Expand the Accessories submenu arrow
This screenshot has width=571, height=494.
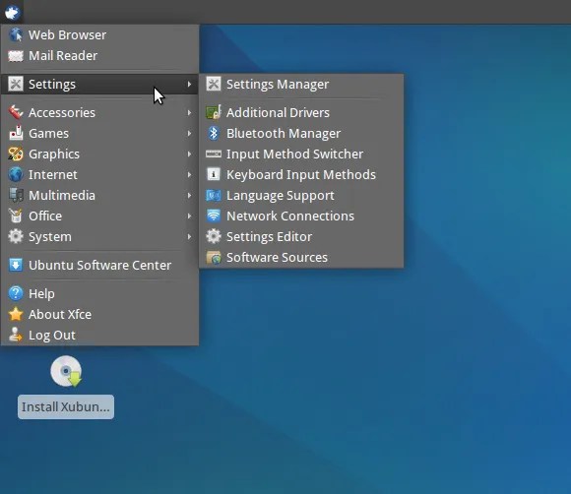(x=189, y=112)
